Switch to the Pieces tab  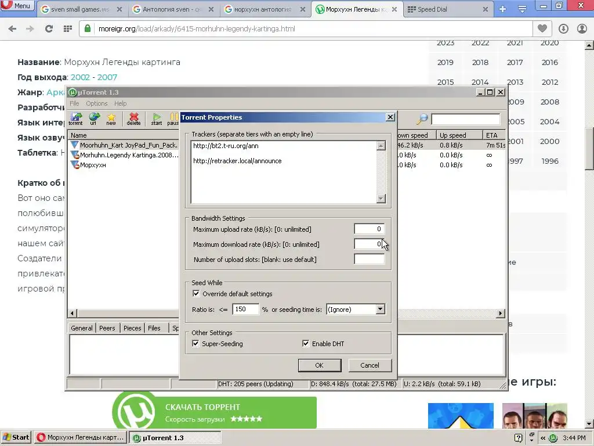tap(132, 328)
